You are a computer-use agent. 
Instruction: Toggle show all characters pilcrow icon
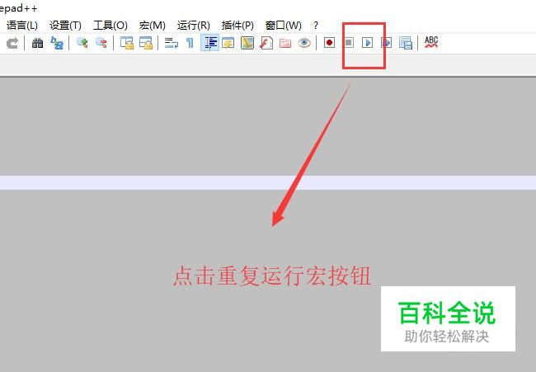pos(190,43)
